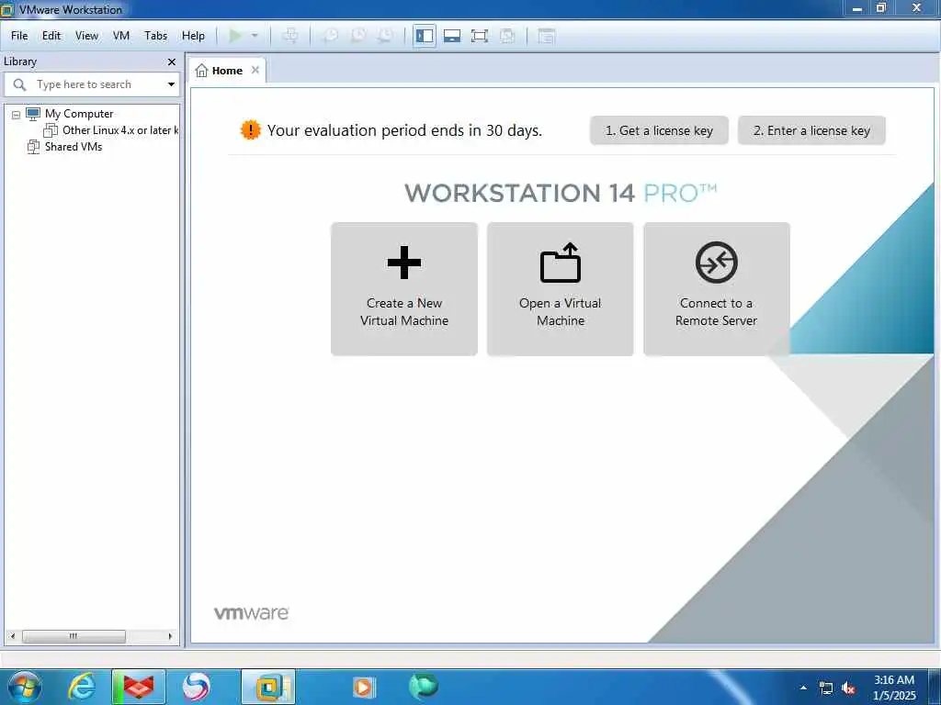Click the Revert to Snapshot toolbar icon

pos(358,36)
